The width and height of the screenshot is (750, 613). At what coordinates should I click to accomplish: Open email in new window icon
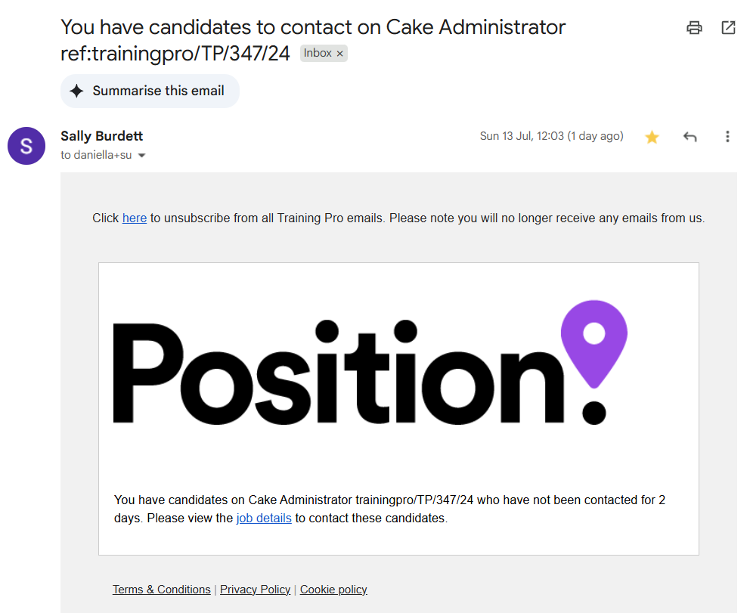728,28
